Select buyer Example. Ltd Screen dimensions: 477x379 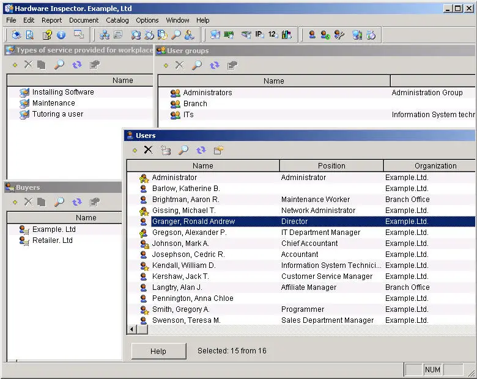point(64,229)
